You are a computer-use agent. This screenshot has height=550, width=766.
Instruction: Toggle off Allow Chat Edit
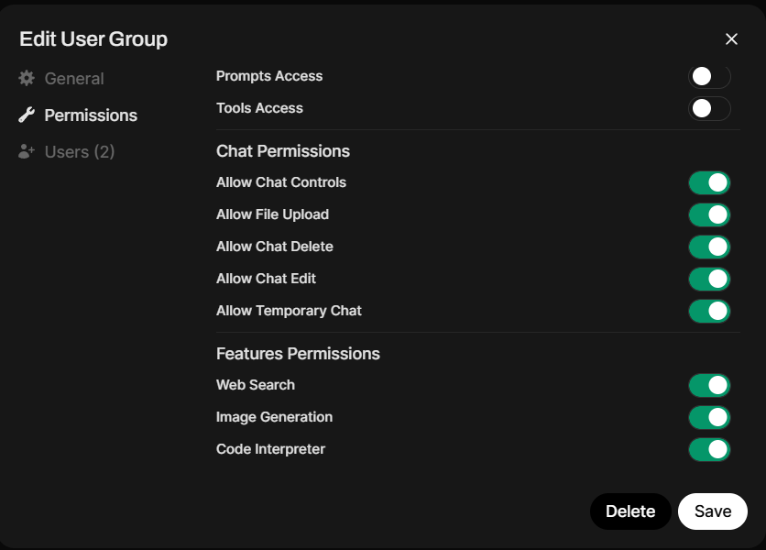click(709, 279)
